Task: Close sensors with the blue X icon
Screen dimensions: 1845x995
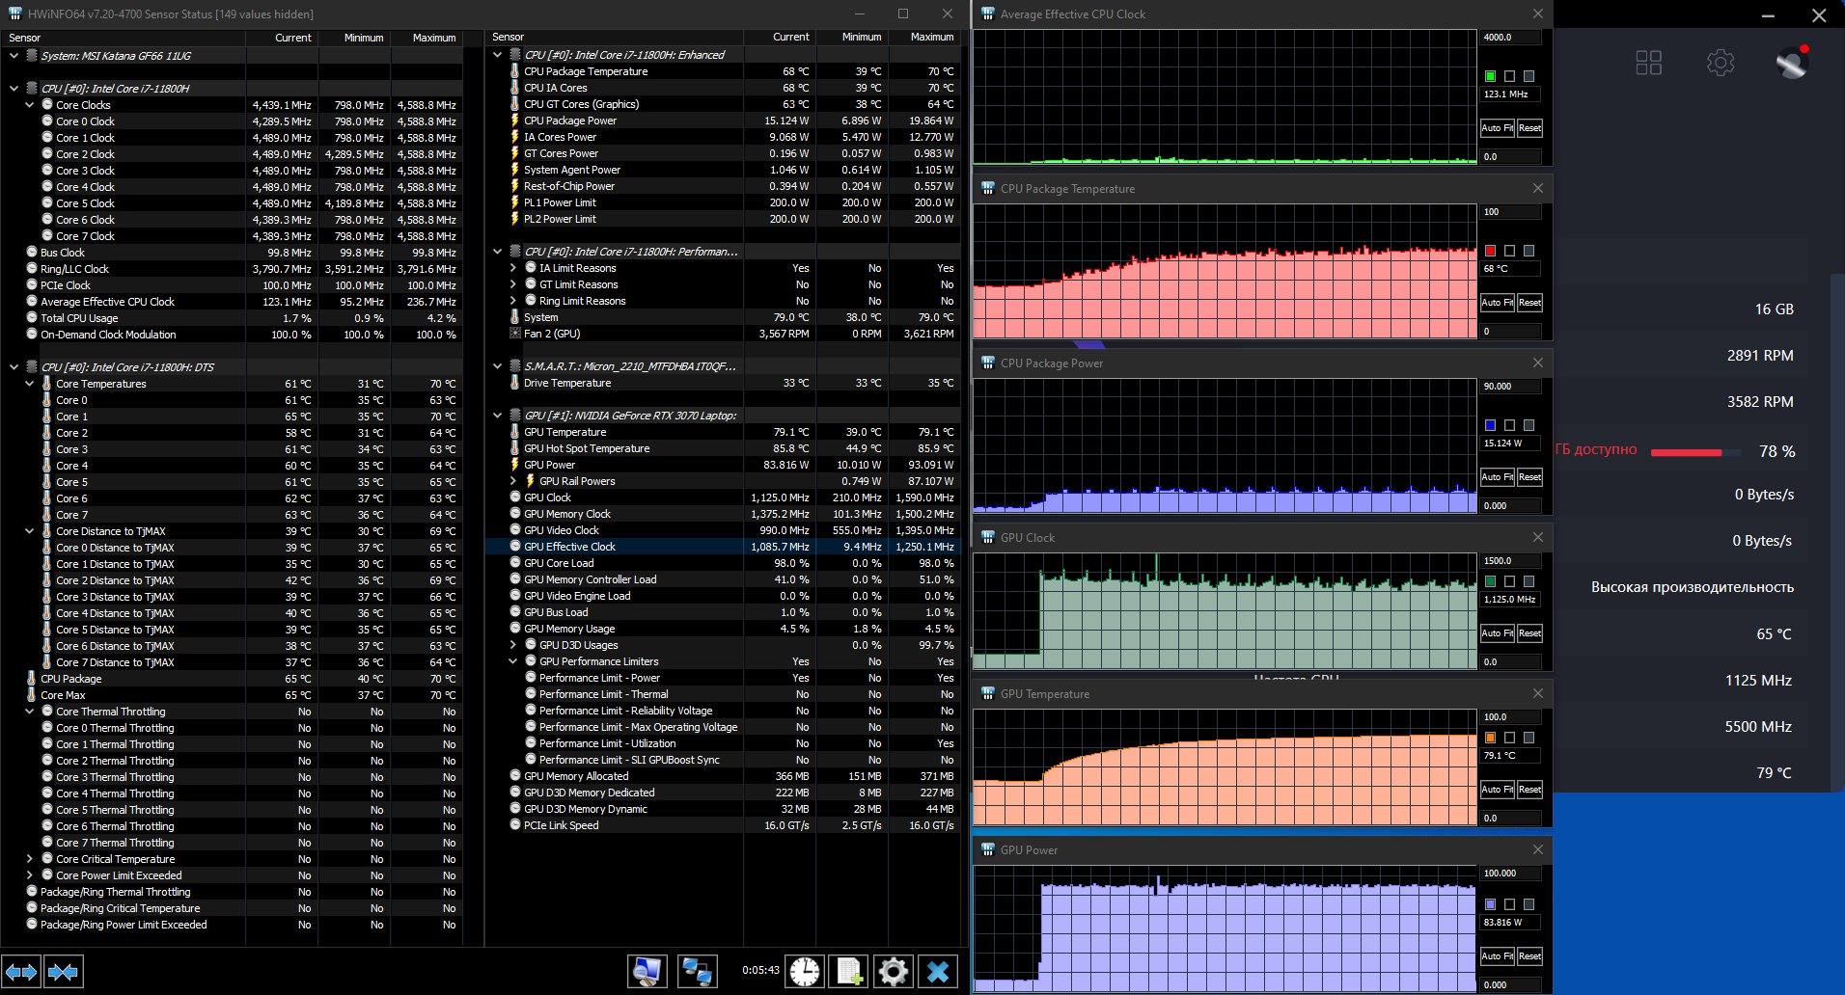Action: (x=938, y=971)
